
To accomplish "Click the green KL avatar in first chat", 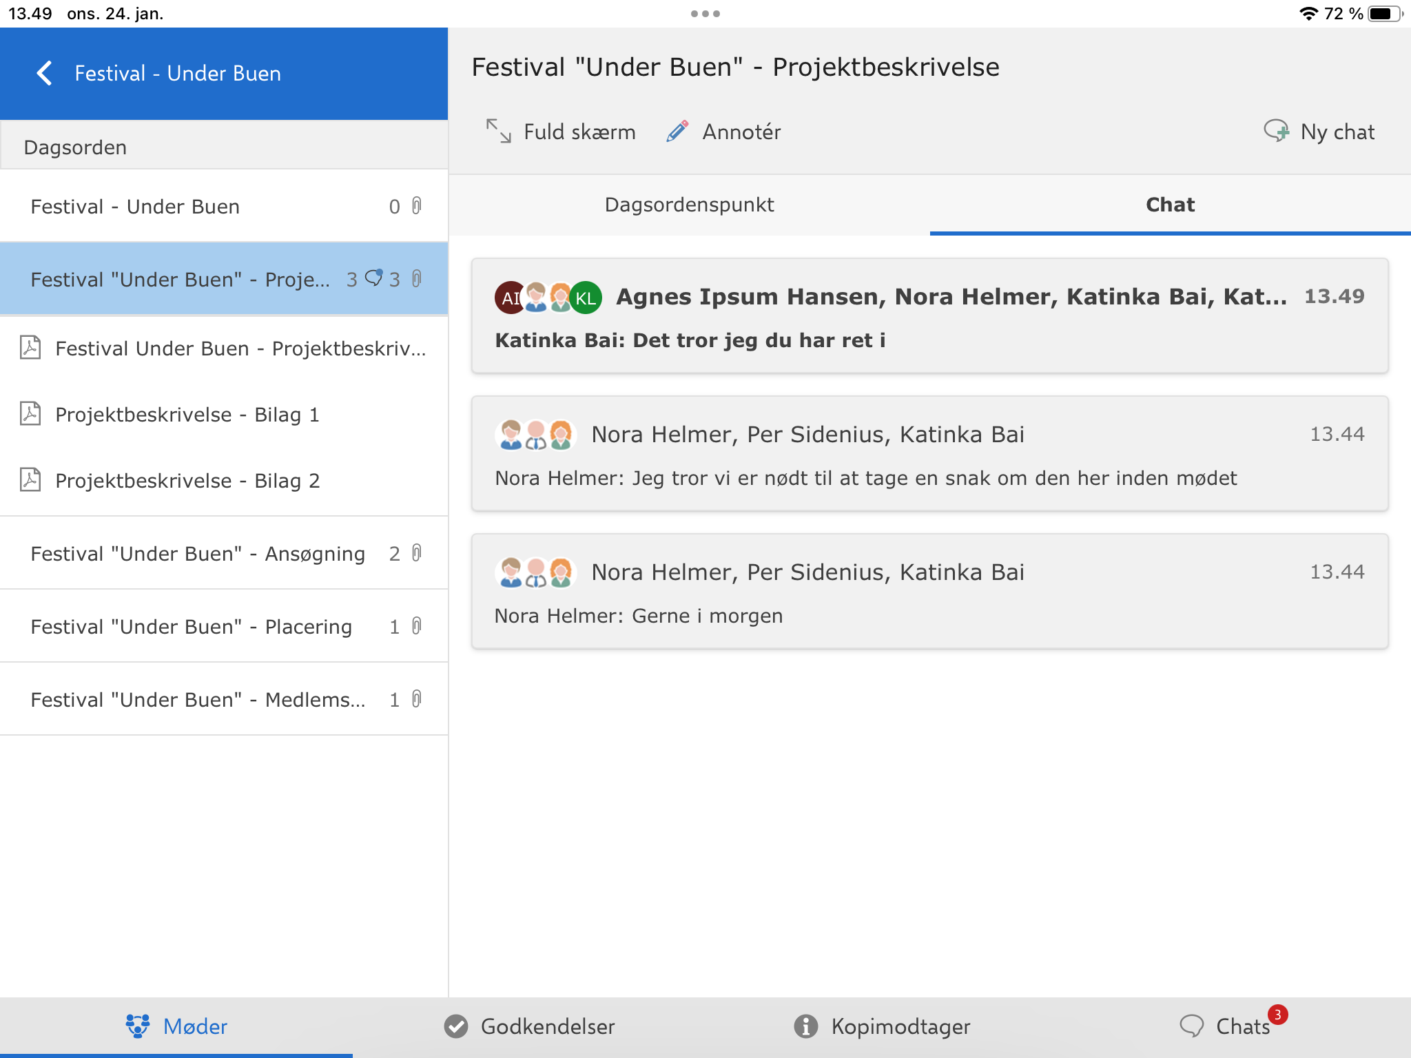I will (586, 298).
